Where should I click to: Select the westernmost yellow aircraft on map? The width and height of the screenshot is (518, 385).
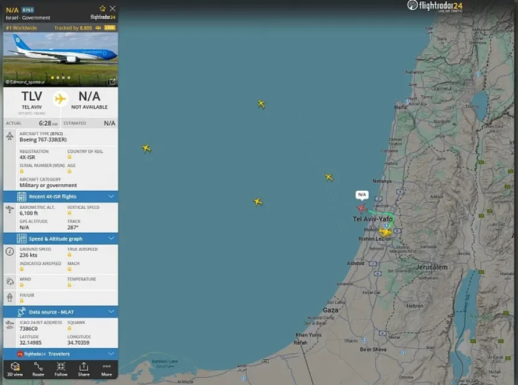(146, 149)
